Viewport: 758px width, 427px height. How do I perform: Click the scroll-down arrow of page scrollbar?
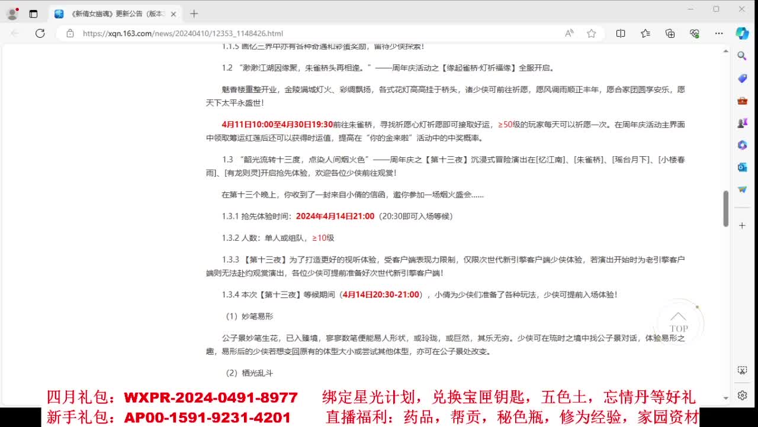tap(726, 398)
